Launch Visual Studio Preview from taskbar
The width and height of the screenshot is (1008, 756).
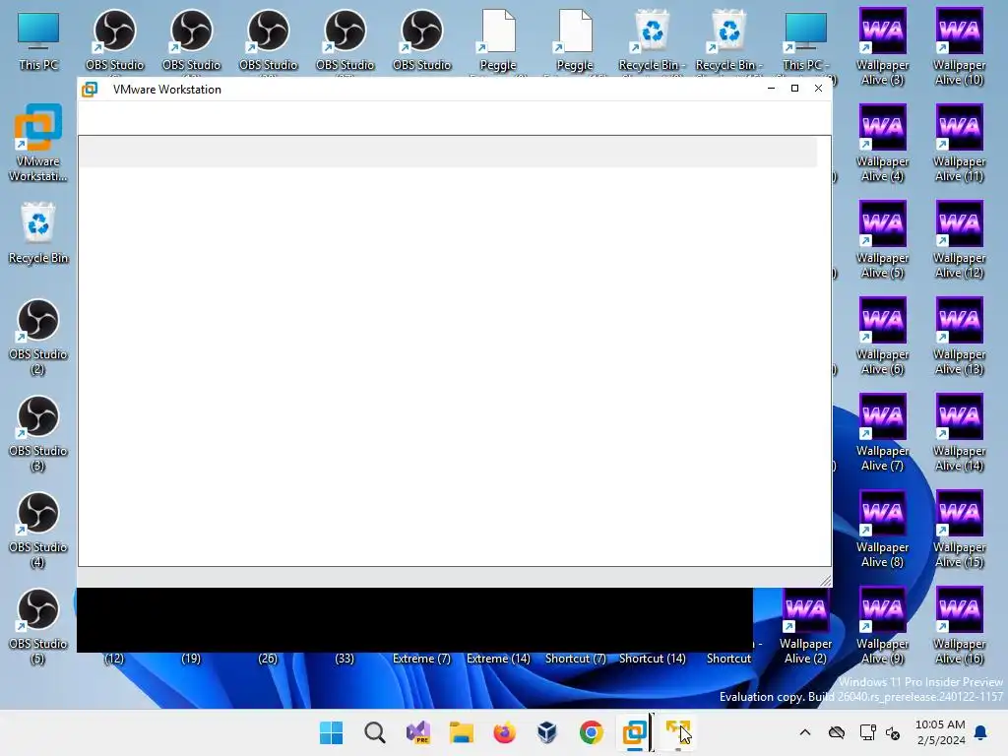pyautogui.click(x=418, y=732)
